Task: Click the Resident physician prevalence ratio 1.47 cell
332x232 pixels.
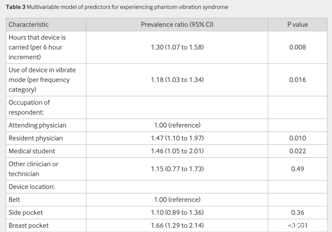Action: point(177,138)
